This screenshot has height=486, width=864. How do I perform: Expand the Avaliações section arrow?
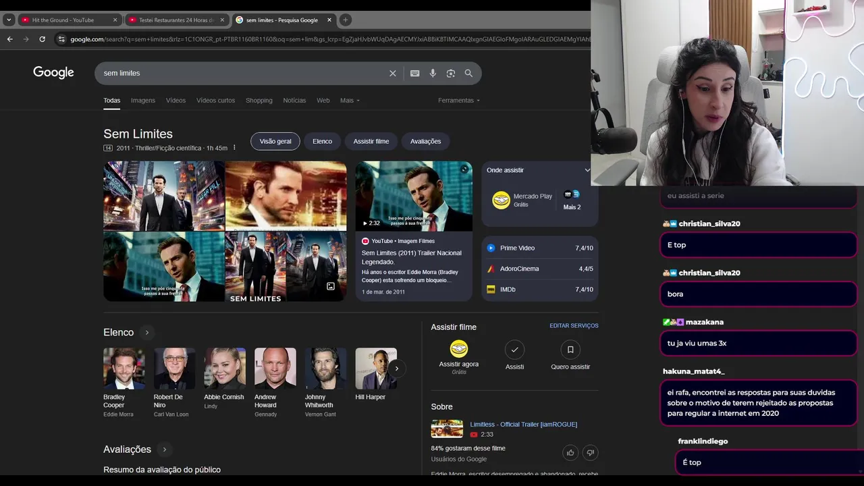pyautogui.click(x=164, y=450)
